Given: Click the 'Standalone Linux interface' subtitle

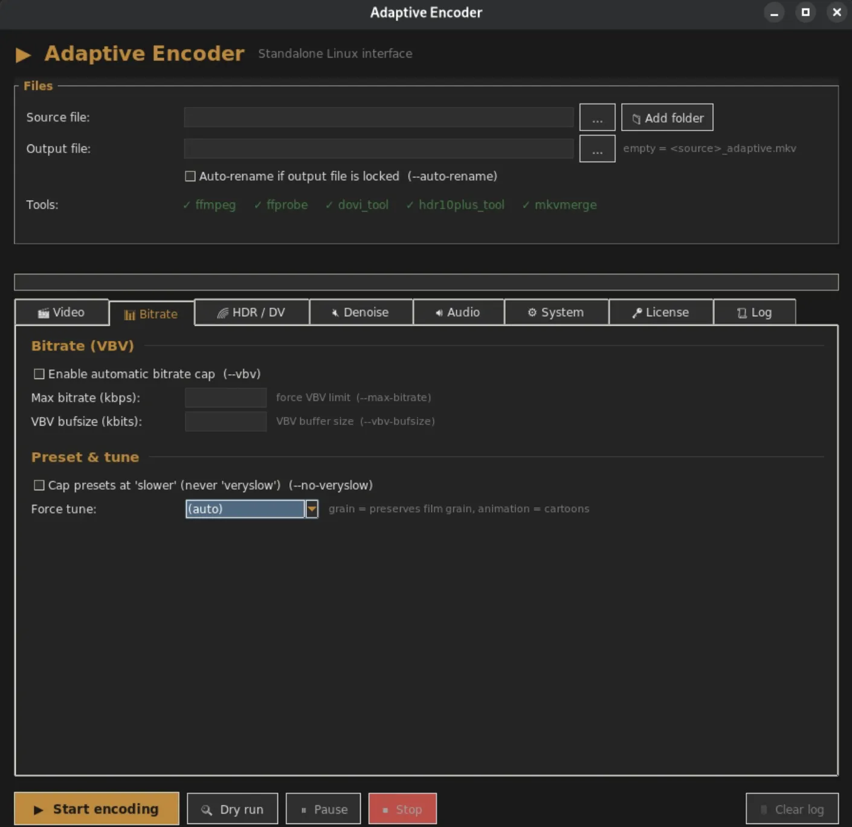Looking at the screenshot, I should pos(335,54).
